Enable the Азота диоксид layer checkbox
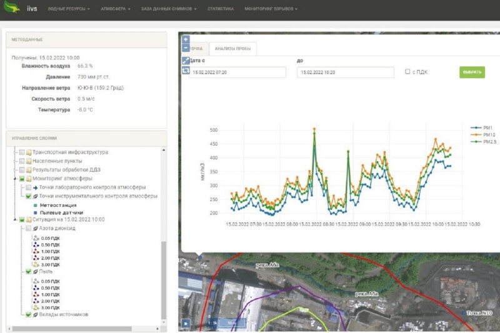Screen dimensions: 500x333 click(28, 229)
